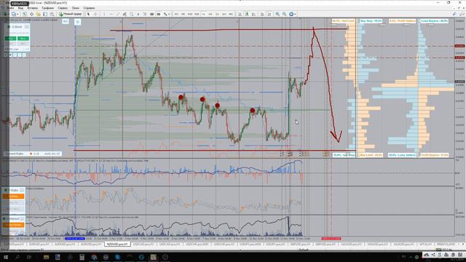Open the profiles dropdown arrow
Screen dimensions: 466x262
17,14
